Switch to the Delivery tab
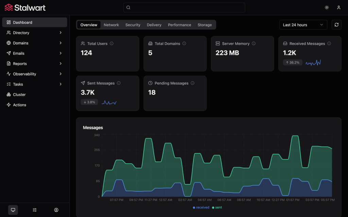This screenshot has height=217, width=348. coord(154,25)
